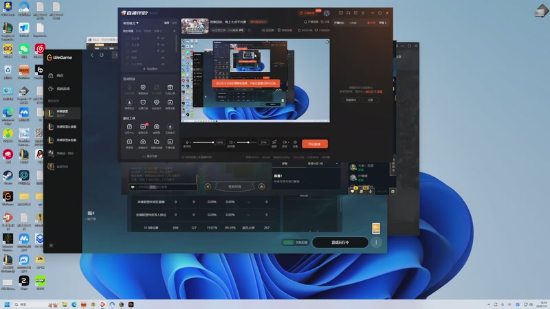550x309 pixels.
Task: Switch to 横屏 landscape orientation
Action: coord(166,23)
